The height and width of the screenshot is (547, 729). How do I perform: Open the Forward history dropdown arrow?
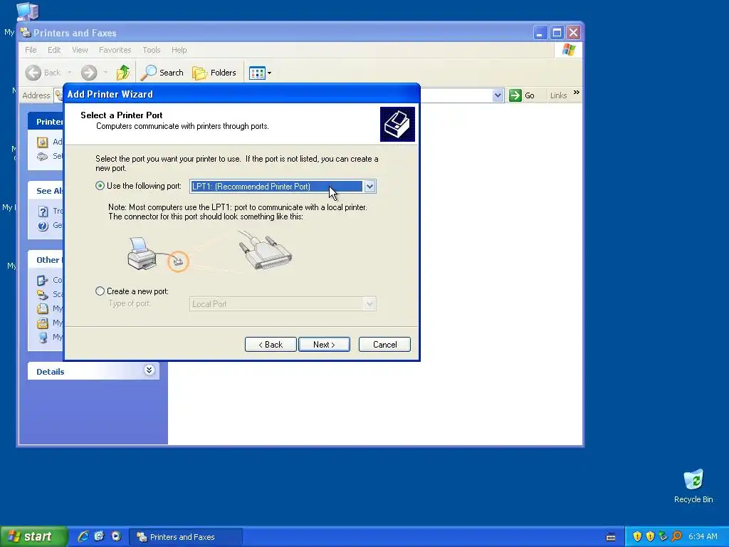(x=105, y=73)
